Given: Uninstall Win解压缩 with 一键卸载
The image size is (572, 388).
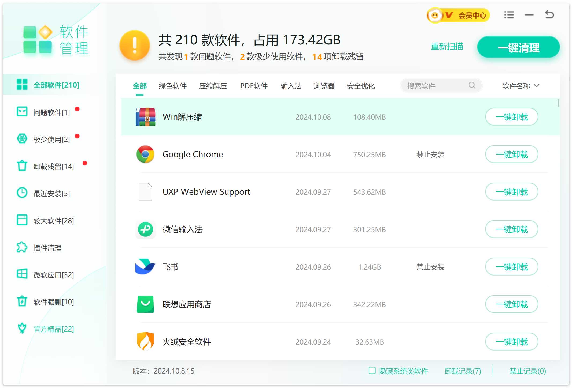Looking at the screenshot, I should (x=512, y=117).
